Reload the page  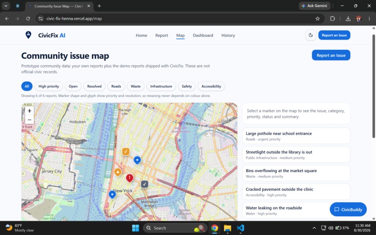28,19
